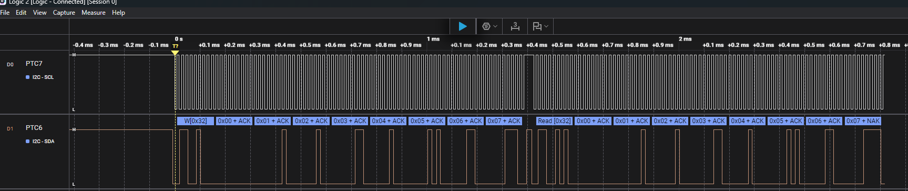Click the 2 ms label on time ruler
The height and width of the screenshot is (191, 908).
[x=685, y=39]
